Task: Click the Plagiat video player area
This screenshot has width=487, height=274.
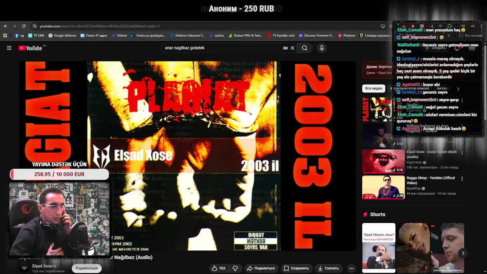Action: click(188, 156)
